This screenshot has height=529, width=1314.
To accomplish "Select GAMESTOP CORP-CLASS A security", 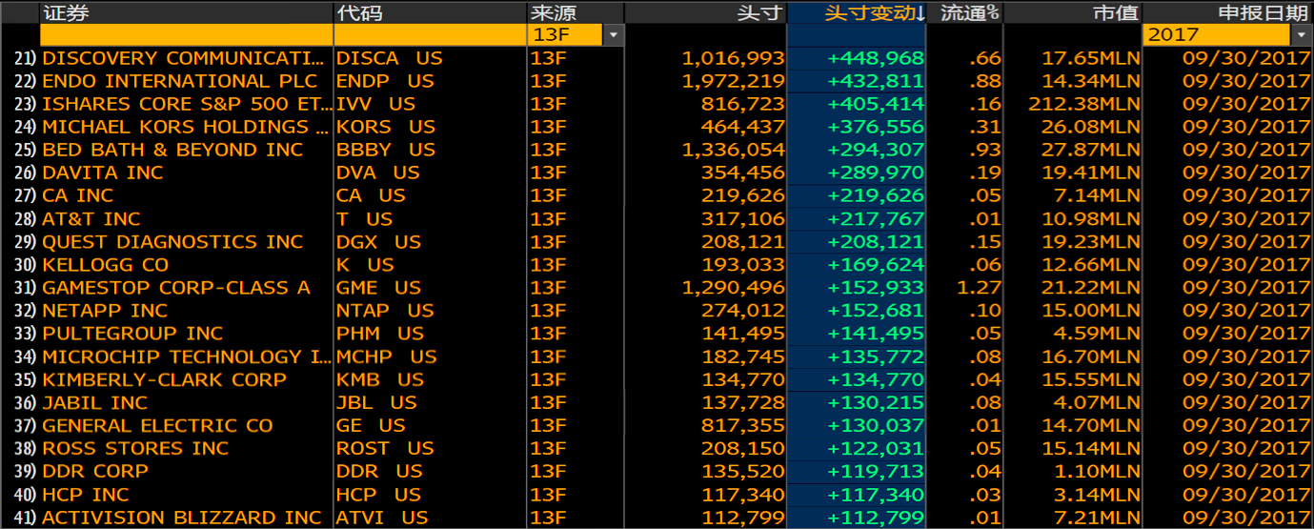I will click(x=176, y=288).
